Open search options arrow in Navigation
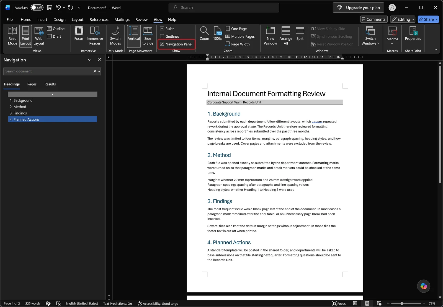This screenshot has width=443, height=307. (x=99, y=71)
